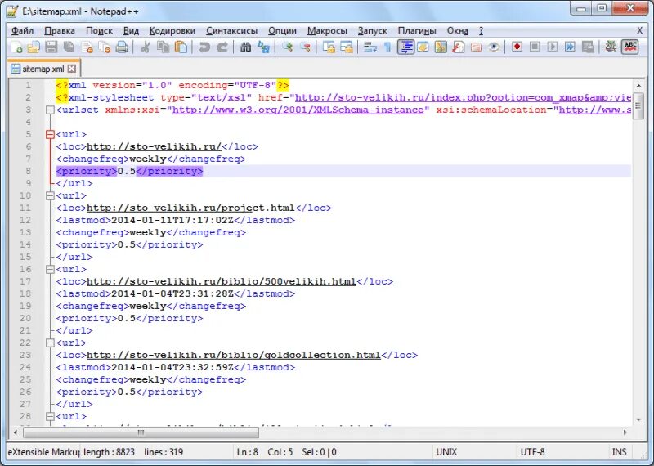Collapse the red url fold marker on line 5
The image size is (654, 466).
pos(50,134)
